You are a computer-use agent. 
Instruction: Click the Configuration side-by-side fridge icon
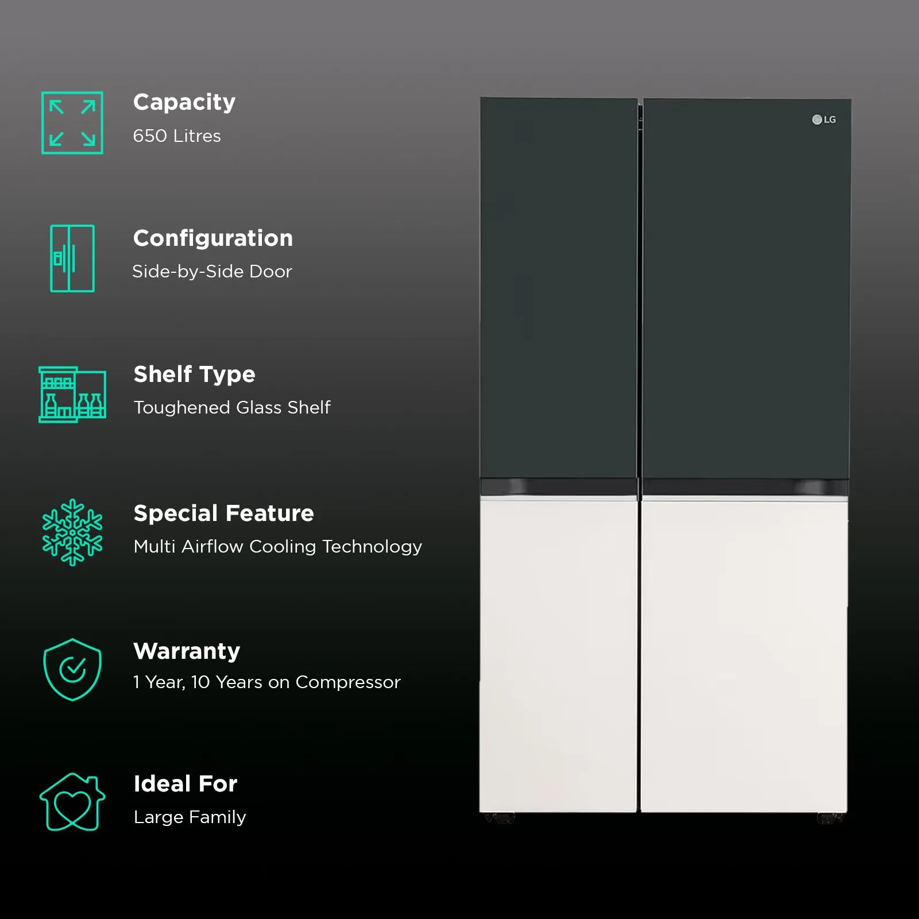point(72,258)
